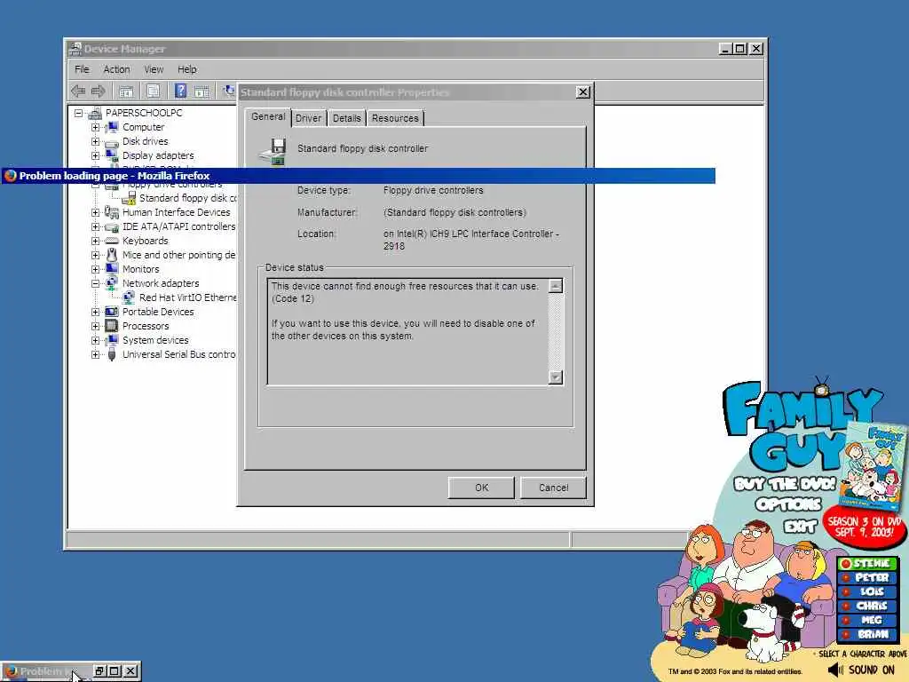
Task: Select Lois character option
Action: pyautogui.click(x=867, y=591)
